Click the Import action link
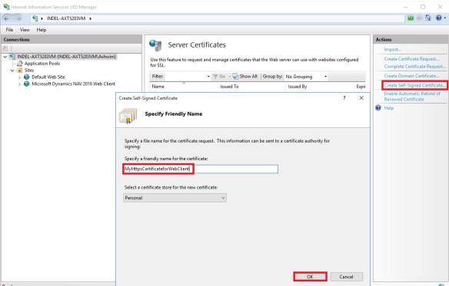 (x=393, y=49)
